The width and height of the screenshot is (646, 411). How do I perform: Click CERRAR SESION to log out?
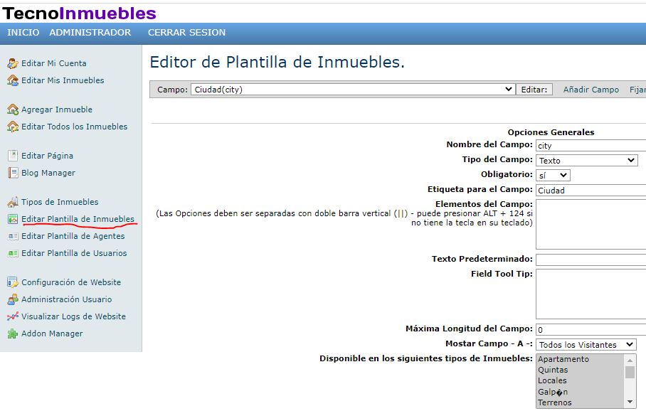[x=186, y=33]
